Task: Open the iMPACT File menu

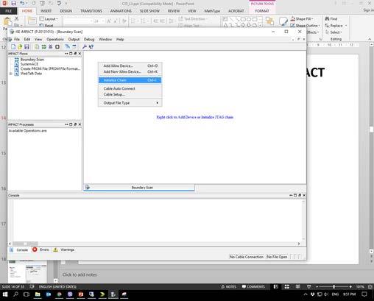Action: point(17,39)
